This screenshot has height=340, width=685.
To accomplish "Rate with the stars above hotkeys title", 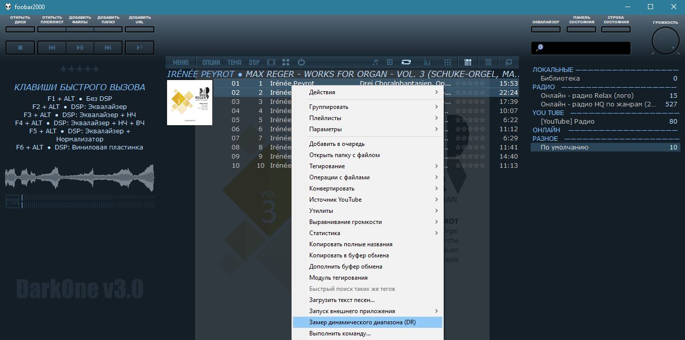I will tap(80, 69).
